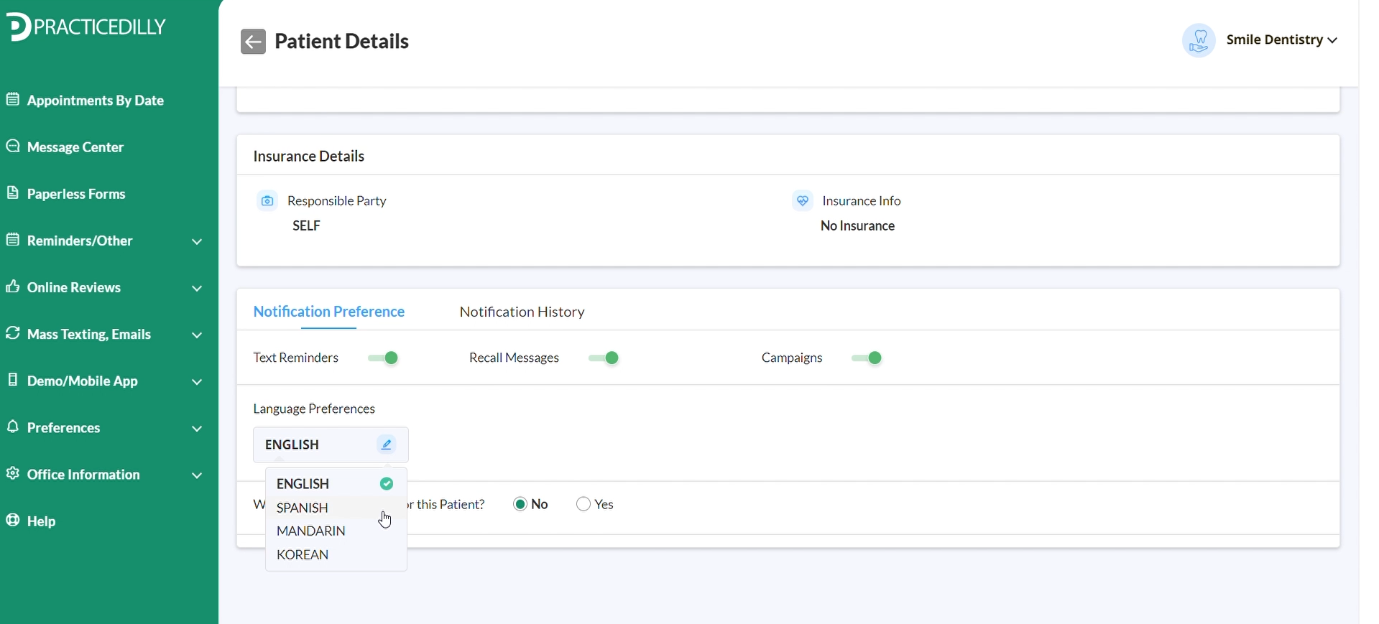
Task: Disable the Recall Messages switch
Action: click(x=605, y=358)
